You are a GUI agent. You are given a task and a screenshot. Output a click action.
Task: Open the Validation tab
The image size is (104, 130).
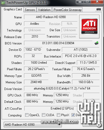[44, 10]
